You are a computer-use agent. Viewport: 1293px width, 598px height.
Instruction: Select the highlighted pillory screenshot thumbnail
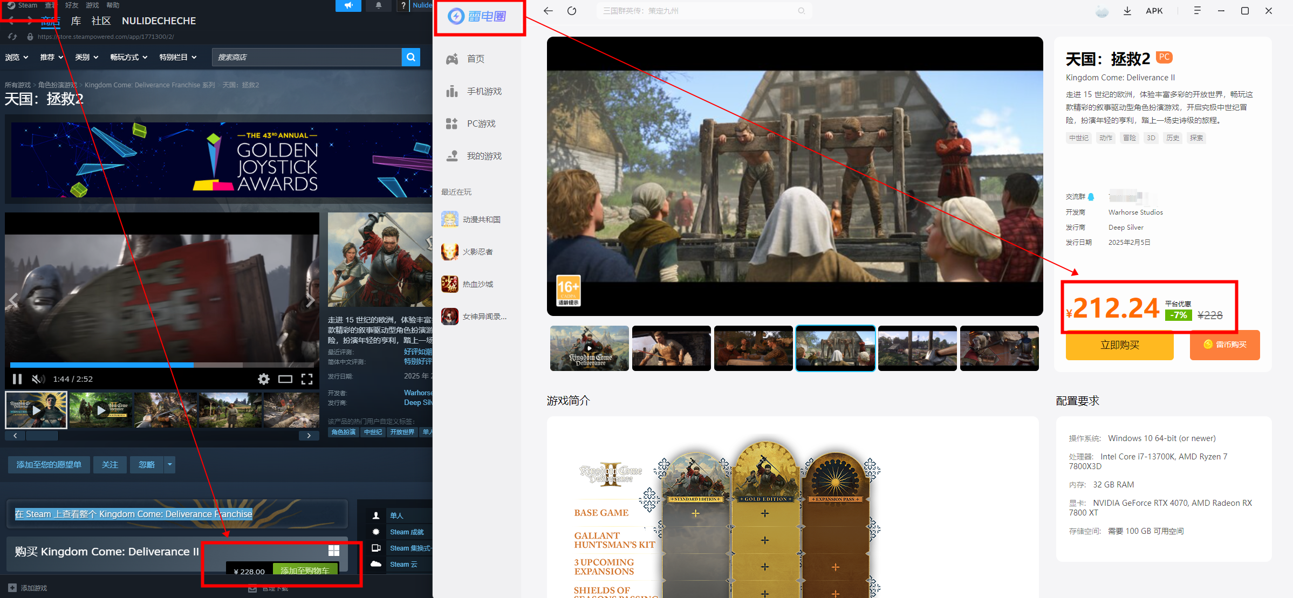[835, 348]
